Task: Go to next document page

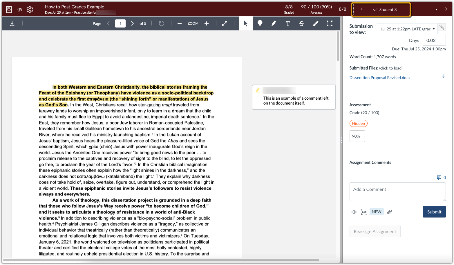Action: click(132, 23)
